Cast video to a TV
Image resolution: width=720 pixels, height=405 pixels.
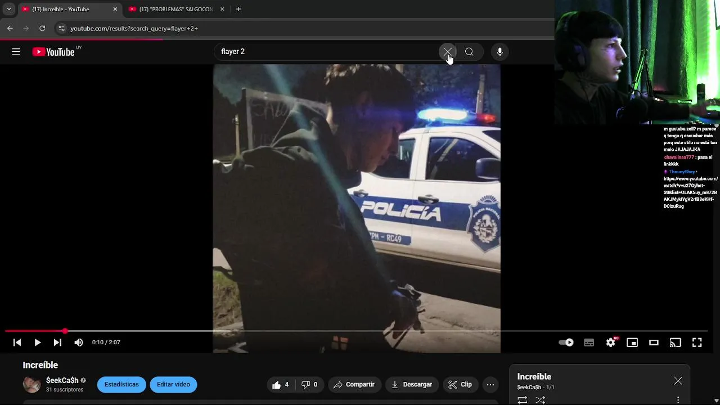coord(675,342)
